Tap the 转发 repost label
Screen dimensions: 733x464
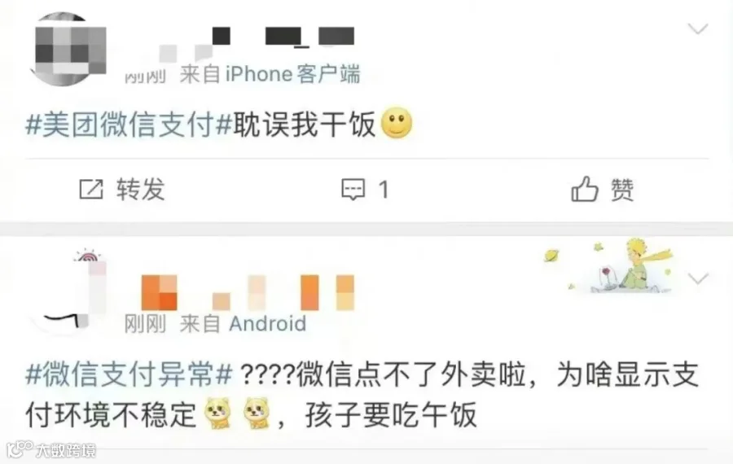[x=141, y=189]
